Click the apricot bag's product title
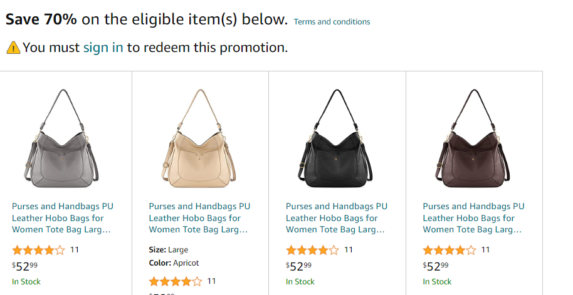 (x=199, y=218)
